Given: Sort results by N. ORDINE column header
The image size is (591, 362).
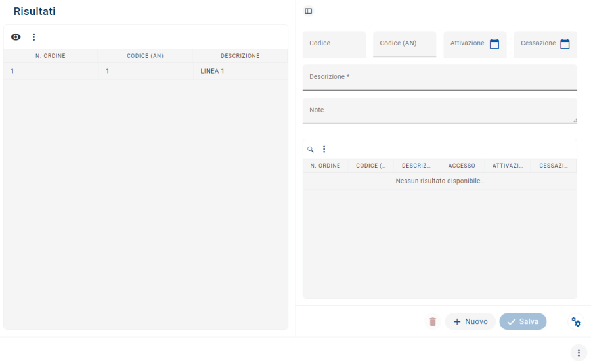Looking at the screenshot, I should [x=51, y=56].
